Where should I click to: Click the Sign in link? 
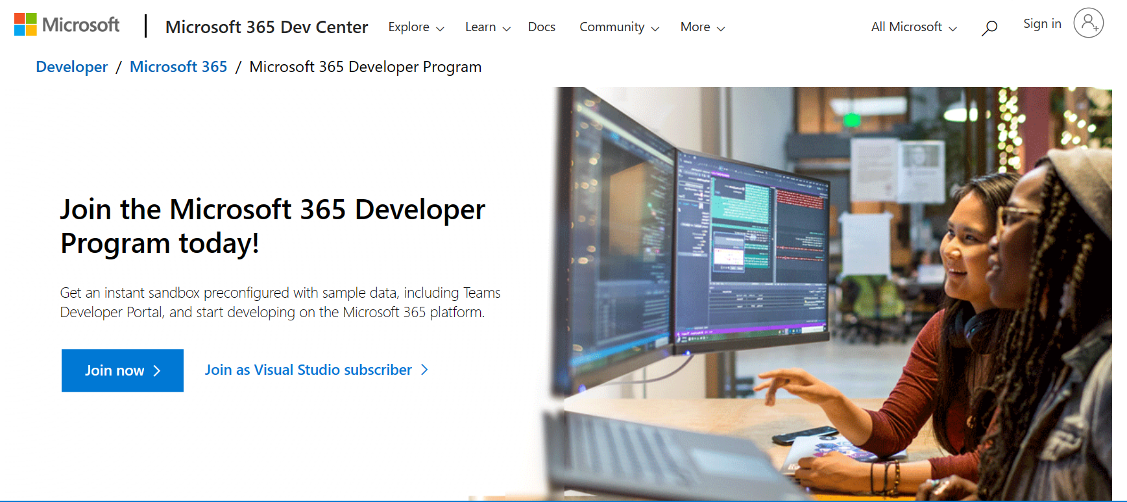tap(1042, 24)
